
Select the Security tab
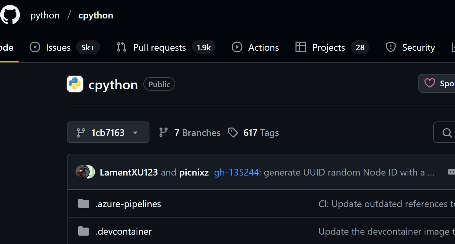pyautogui.click(x=410, y=47)
